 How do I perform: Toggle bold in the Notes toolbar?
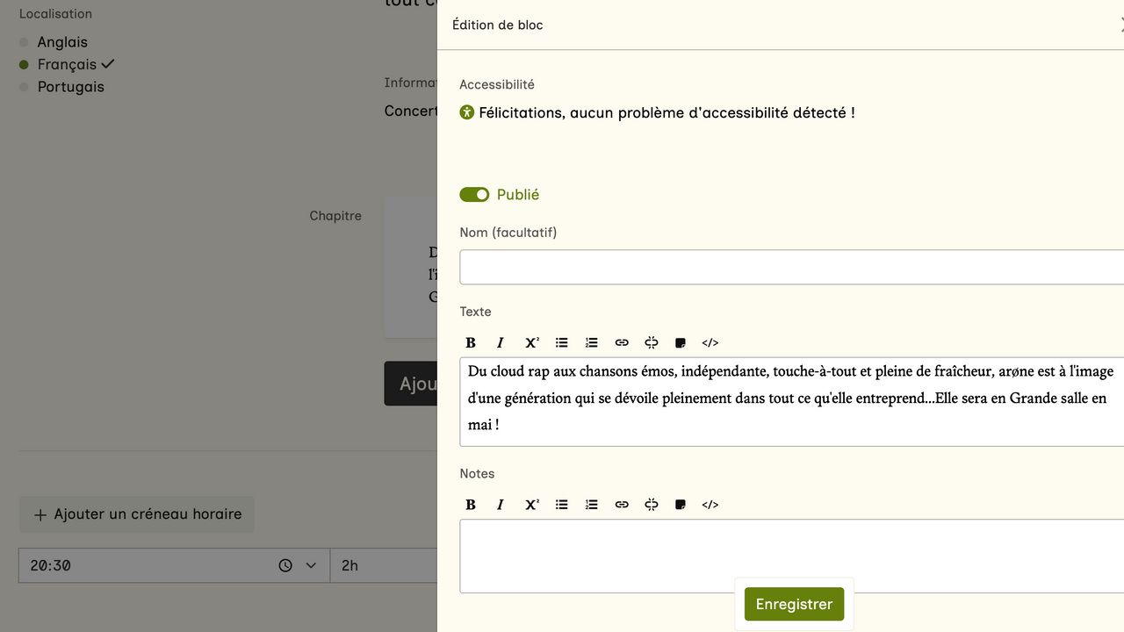coord(471,505)
